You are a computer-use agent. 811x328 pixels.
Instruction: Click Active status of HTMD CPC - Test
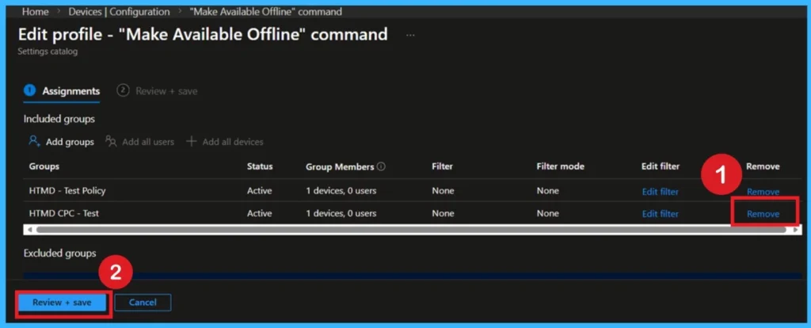pos(260,213)
